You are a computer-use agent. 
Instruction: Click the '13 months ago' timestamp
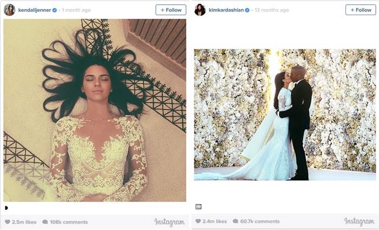click(272, 10)
